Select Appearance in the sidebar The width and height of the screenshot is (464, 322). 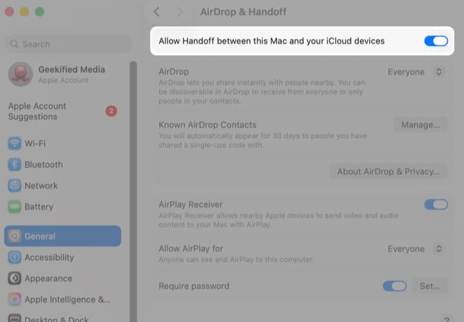63,278
